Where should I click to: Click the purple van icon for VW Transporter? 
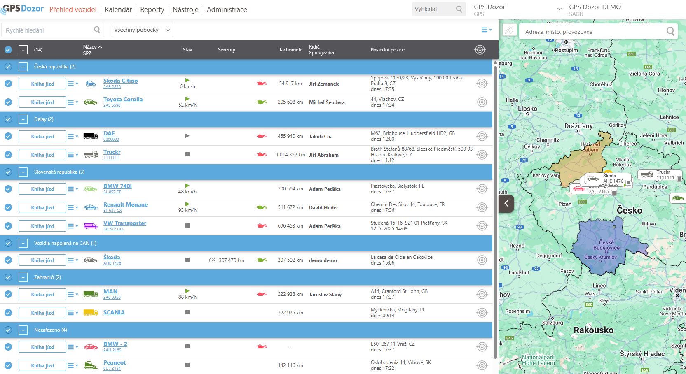click(x=91, y=226)
